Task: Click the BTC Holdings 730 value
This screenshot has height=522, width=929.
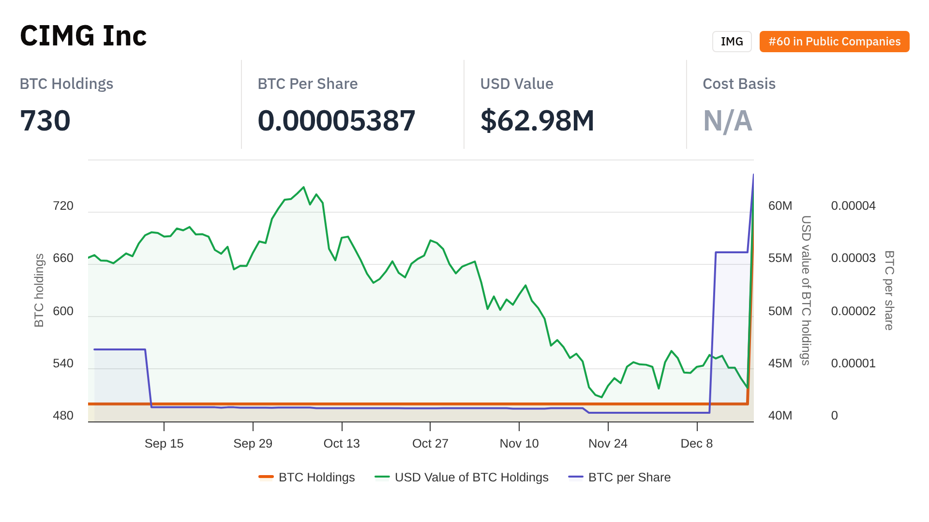Action: [45, 121]
